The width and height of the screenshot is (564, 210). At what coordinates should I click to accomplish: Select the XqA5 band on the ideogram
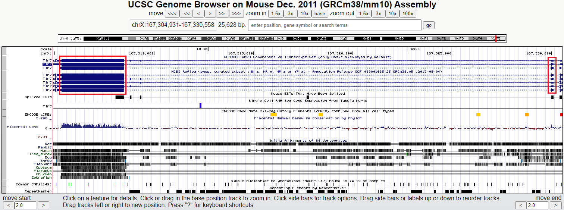click(x=212, y=38)
